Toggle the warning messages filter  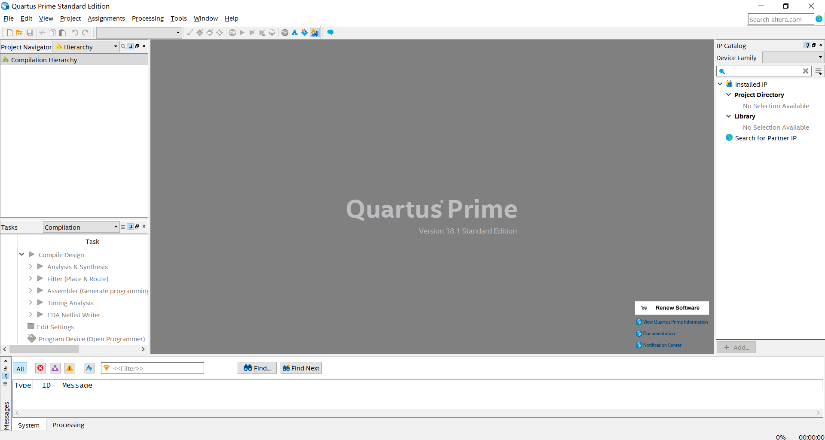[70, 368]
